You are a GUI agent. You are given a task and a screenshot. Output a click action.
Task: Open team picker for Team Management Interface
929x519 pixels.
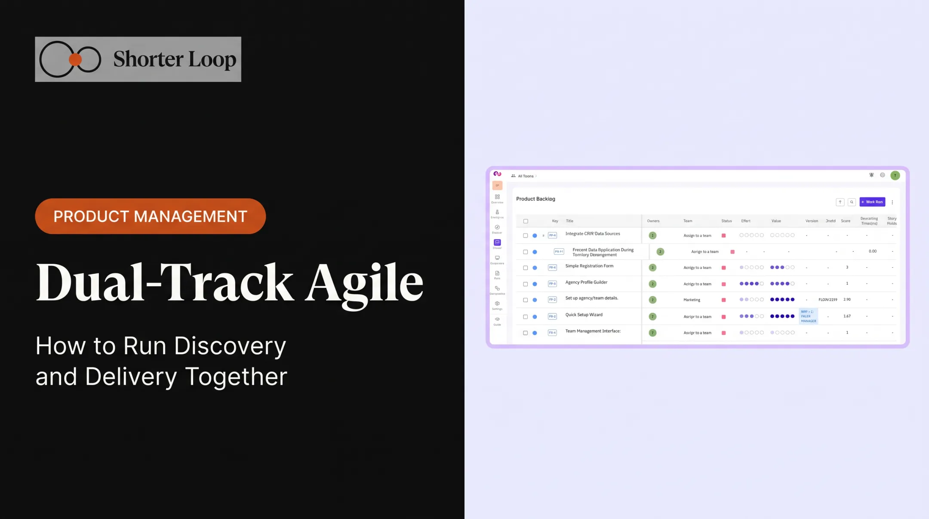697,333
